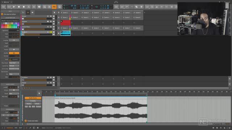This screenshot has width=232, height=130.
Task: Select the Comping button in editor
Action: click(x=33, y=101)
